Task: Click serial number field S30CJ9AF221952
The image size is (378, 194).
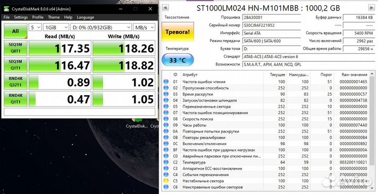Action: [x=271, y=25]
